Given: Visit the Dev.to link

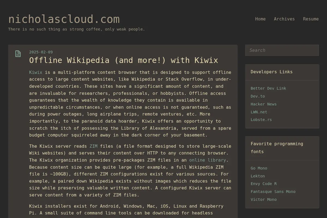Looking at the screenshot, I should tap(258, 96).
